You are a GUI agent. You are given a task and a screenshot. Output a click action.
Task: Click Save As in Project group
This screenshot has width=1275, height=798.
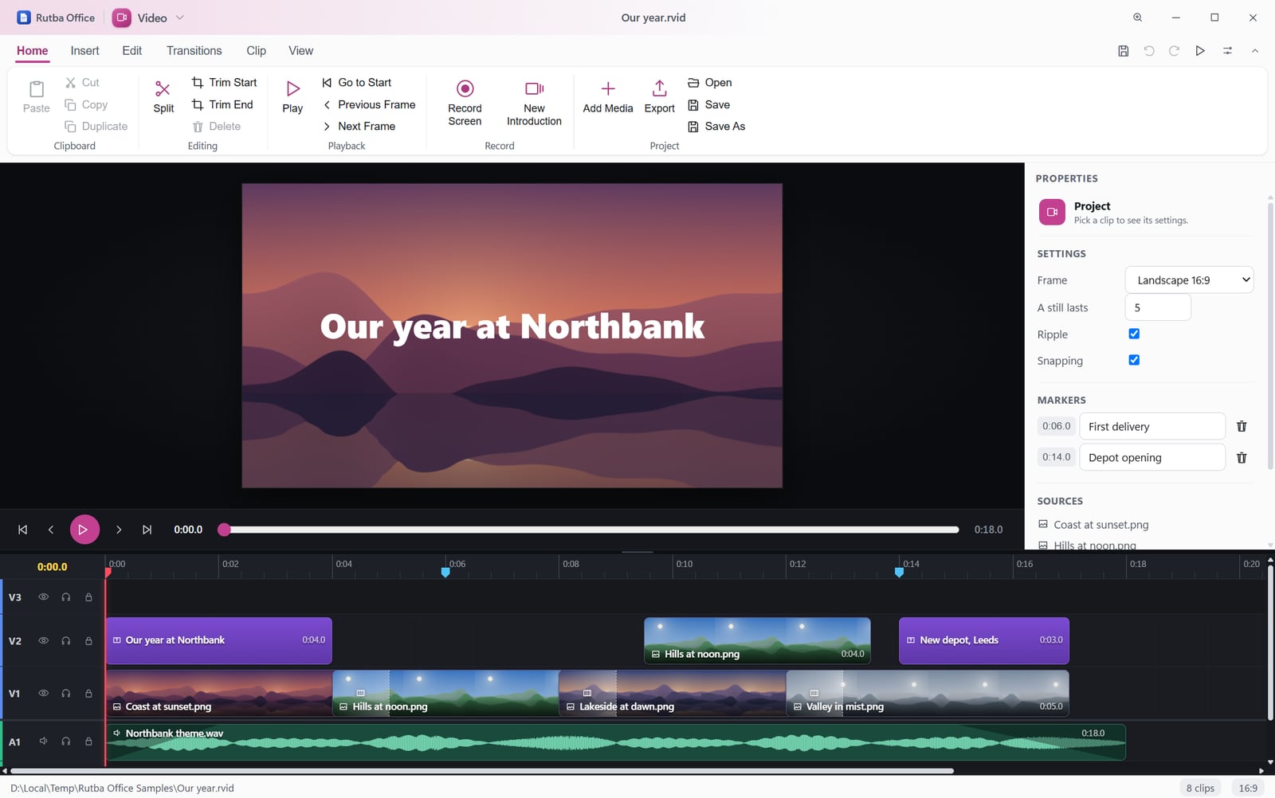716,126
